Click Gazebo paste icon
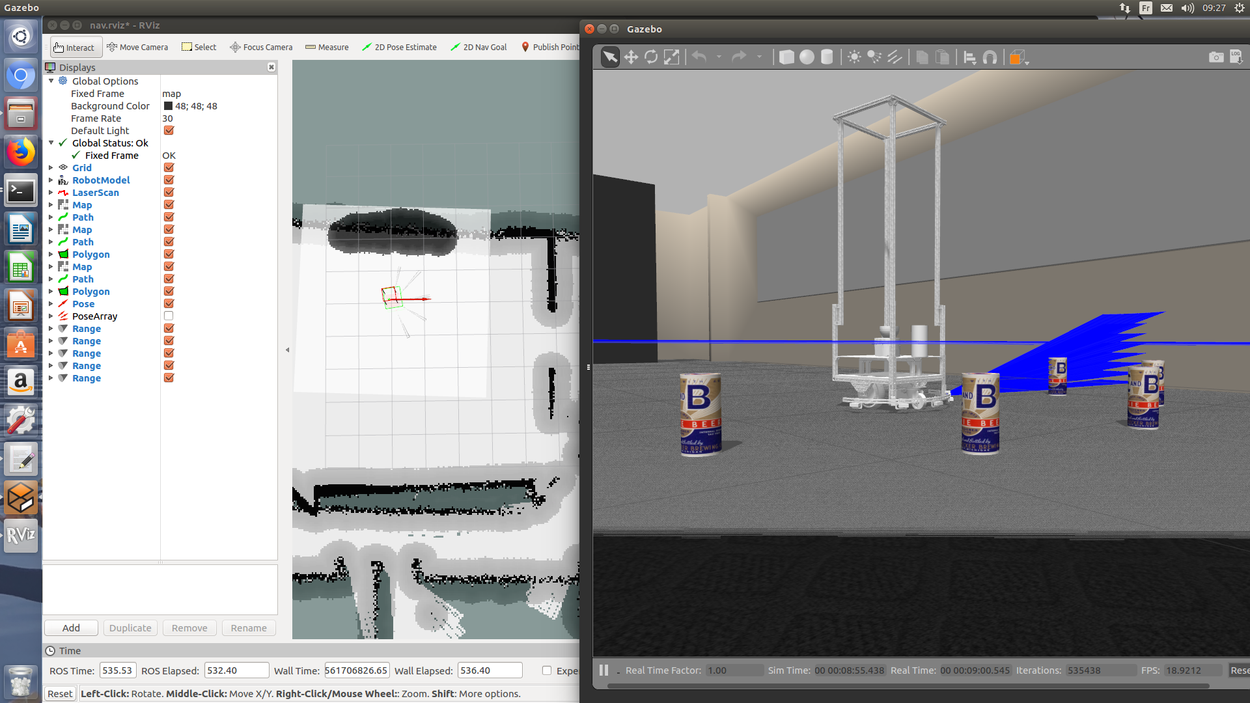 (942, 57)
